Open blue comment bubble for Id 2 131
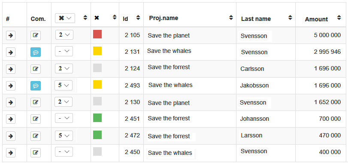The height and width of the screenshot is (163, 348). tap(36, 52)
